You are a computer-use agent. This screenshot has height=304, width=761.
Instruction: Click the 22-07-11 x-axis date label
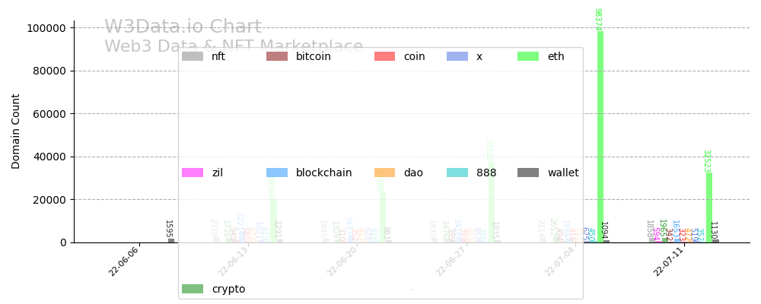[x=670, y=261]
